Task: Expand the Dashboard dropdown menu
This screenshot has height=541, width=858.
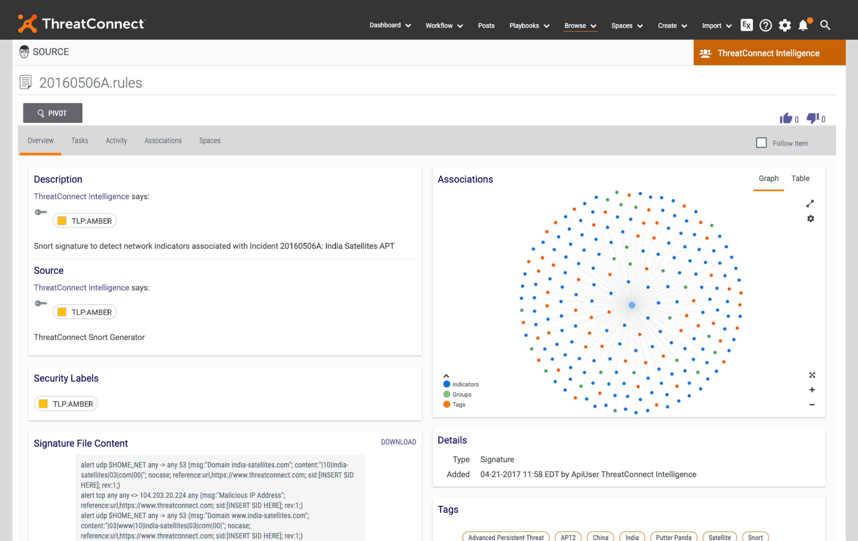Action: 390,25
